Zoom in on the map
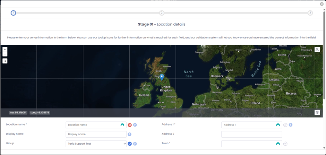 point(5,50)
